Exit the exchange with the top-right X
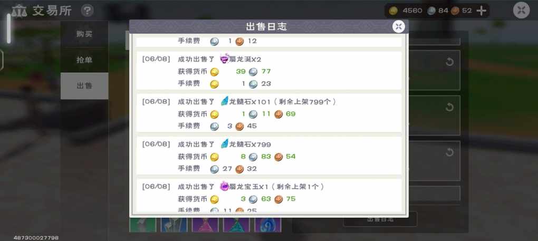The height and width of the screenshot is (241, 538). (521, 11)
